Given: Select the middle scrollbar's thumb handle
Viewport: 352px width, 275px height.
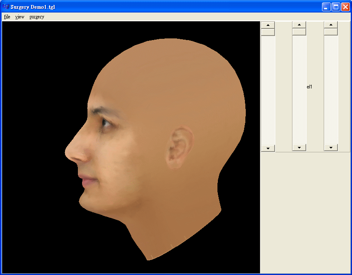Looking at the screenshot, I should [x=299, y=32].
